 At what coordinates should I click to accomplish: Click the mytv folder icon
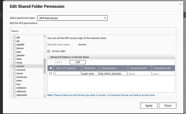click(x=15, y=81)
